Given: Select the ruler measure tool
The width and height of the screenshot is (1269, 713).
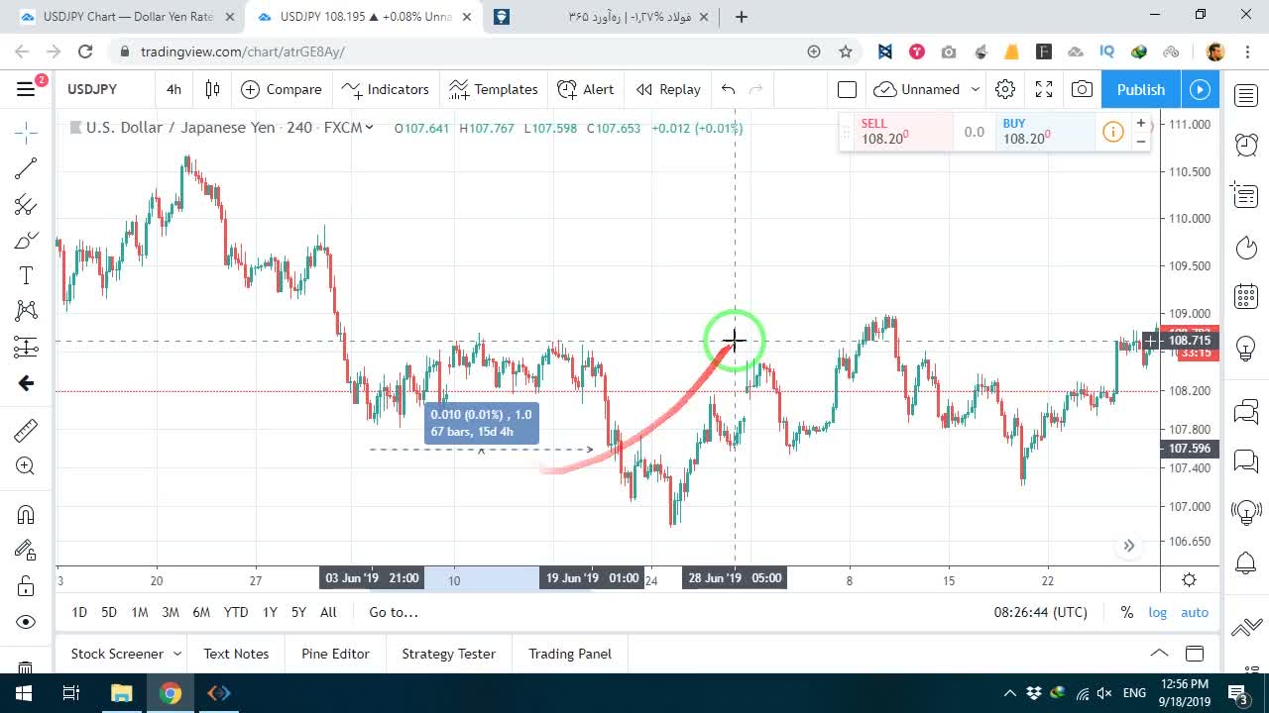Looking at the screenshot, I should tap(26, 430).
